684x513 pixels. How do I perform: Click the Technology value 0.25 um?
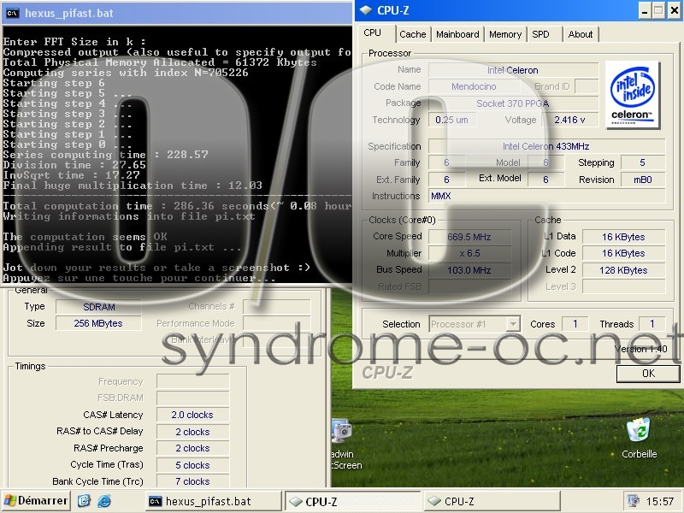pos(452,120)
